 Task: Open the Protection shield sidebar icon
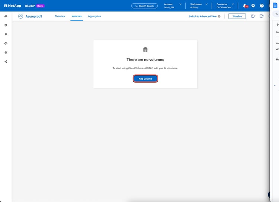pyautogui.click(x=6, y=34)
